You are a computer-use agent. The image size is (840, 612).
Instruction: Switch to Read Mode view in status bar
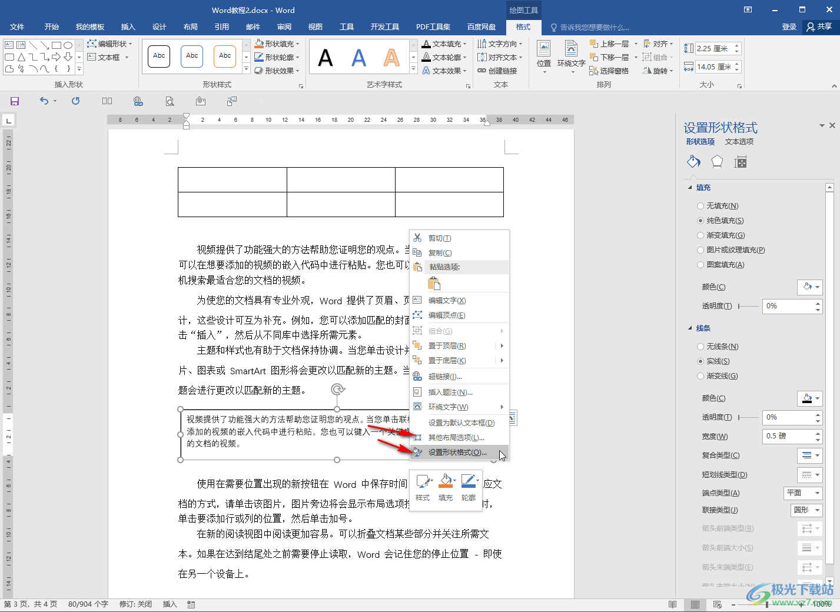click(673, 604)
